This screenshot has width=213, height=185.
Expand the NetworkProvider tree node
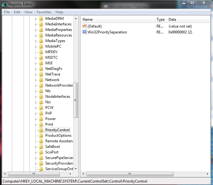tap(36, 86)
